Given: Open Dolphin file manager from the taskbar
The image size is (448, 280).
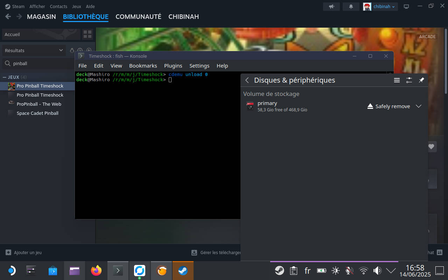Looking at the screenshot, I should (x=75, y=271).
